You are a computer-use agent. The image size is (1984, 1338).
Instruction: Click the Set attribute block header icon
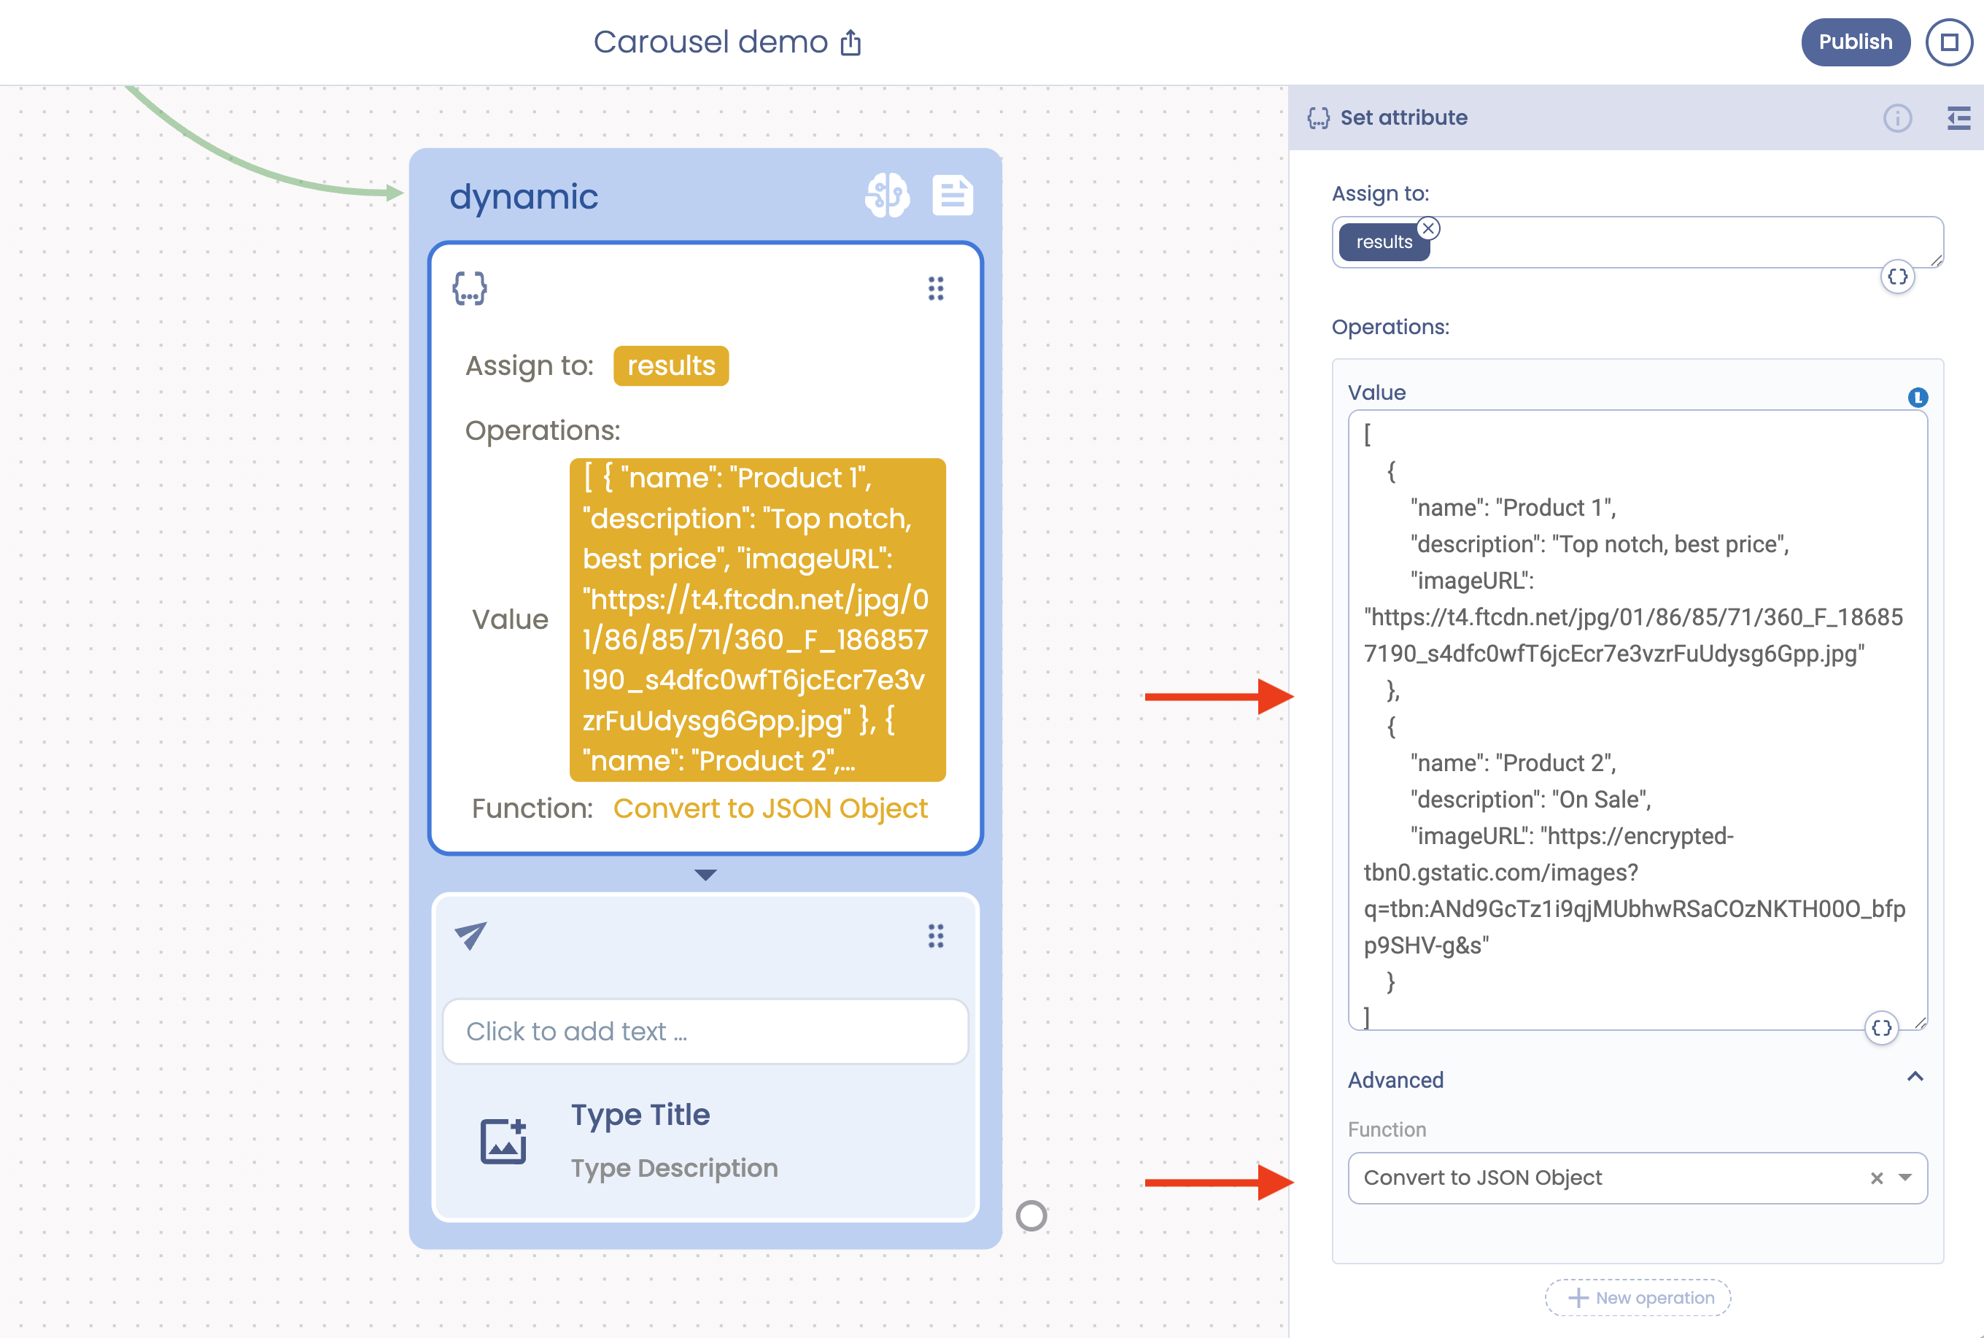coord(469,288)
